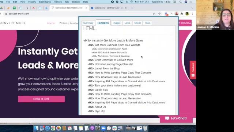Open the Extensions puzzle icon
Viewport: 234px width, 132px height.
[182, 14]
